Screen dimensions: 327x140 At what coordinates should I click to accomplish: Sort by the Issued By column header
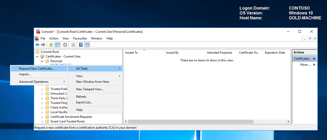click(185, 52)
